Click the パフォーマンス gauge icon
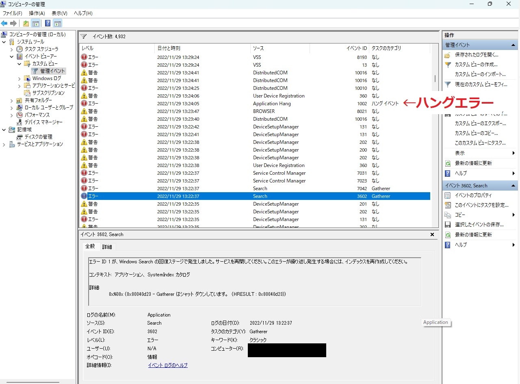Image resolution: width=520 pixels, height=384 pixels. tap(19, 115)
